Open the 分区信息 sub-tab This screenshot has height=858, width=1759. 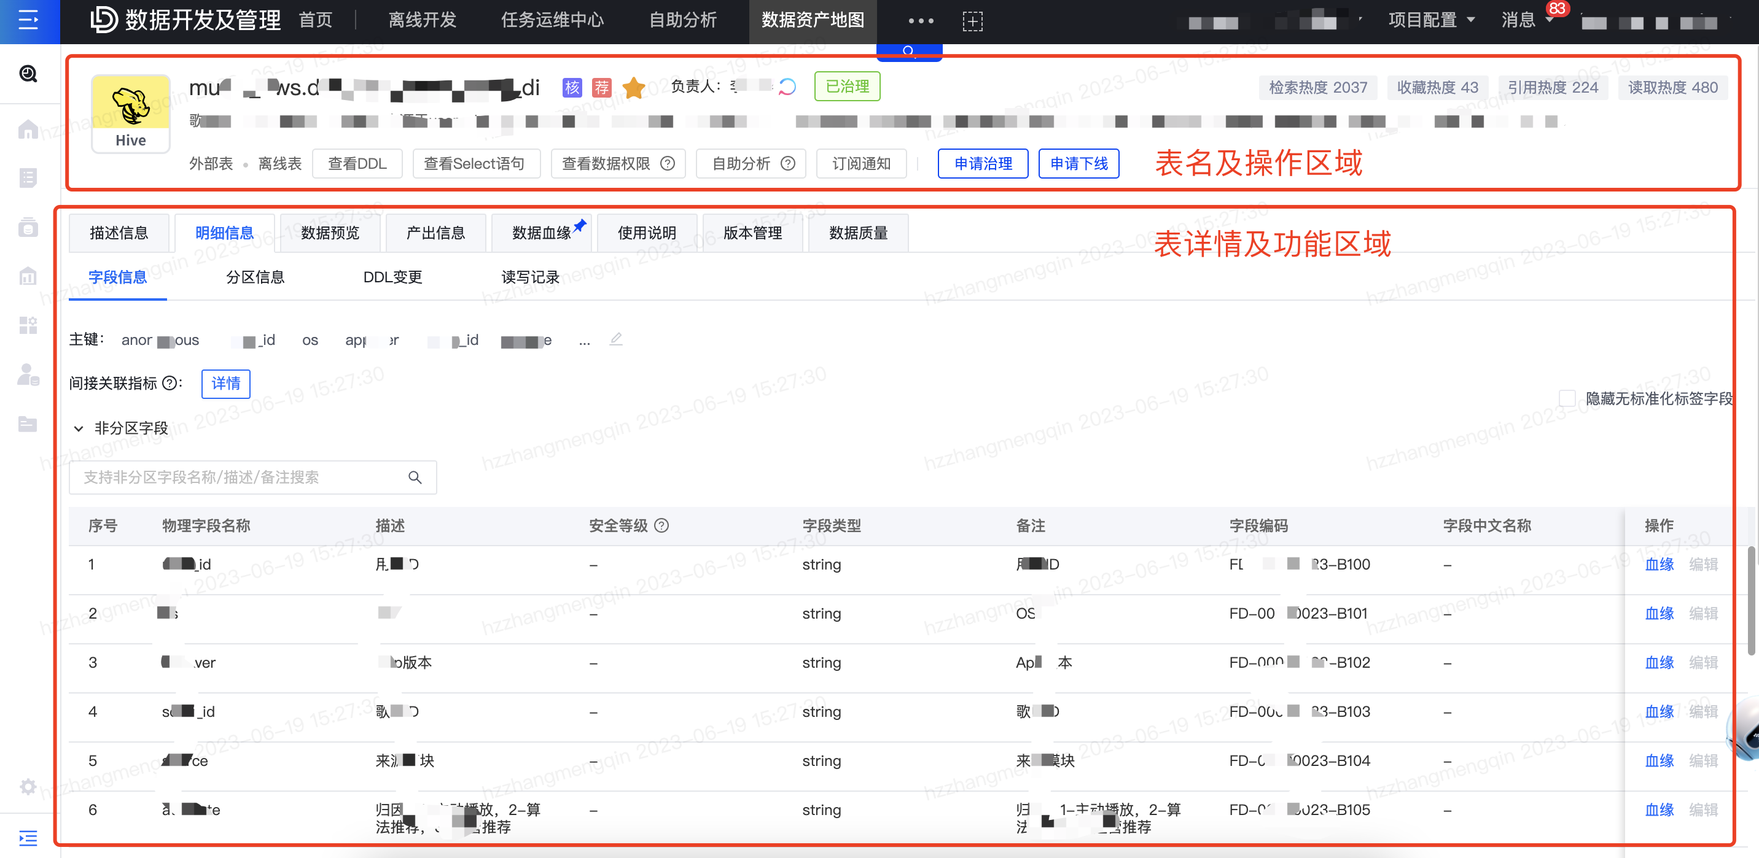255,277
